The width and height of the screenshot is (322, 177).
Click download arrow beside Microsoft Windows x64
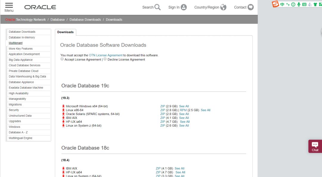coord(64,106)
